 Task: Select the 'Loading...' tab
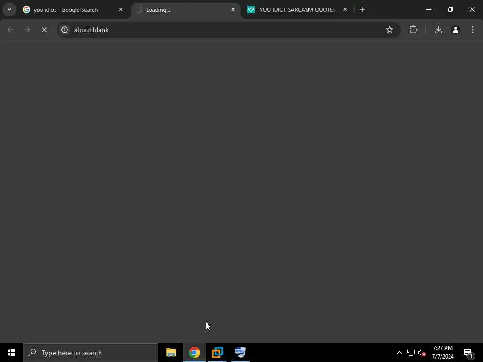coord(186,10)
